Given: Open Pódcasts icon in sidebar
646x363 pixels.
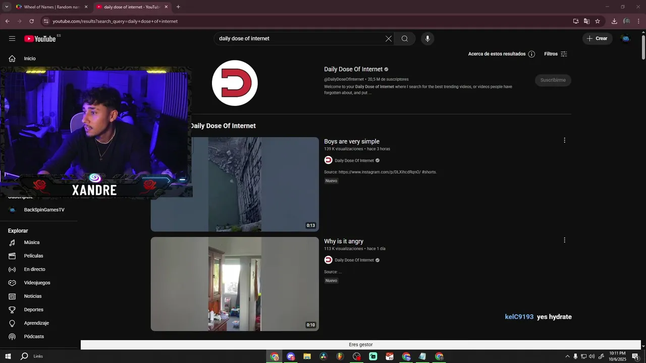Looking at the screenshot, I should (x=12, y=337).
